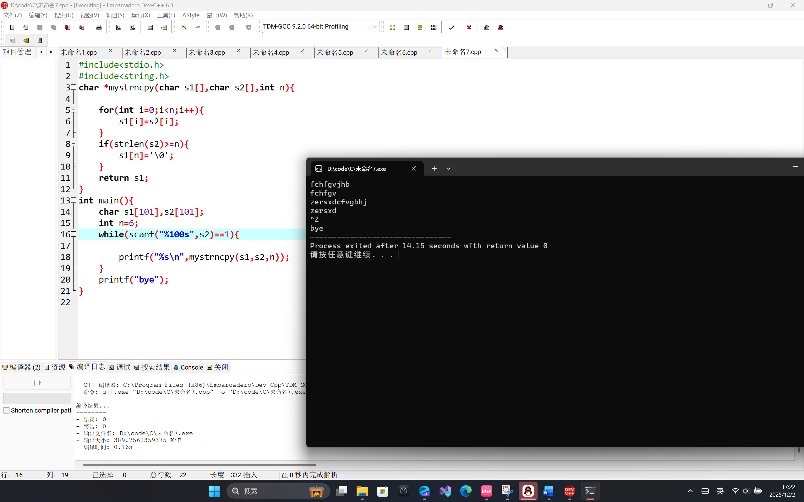Open the terminal tab dropdown chevron
Screen dimensions: 804x502
(449, 169)
